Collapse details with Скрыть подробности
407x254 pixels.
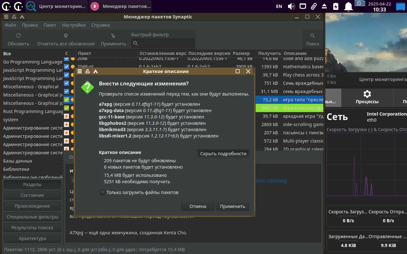click(x=223, y=154)
